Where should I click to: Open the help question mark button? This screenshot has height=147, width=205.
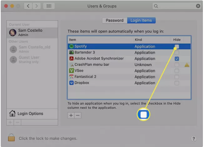tap(194, 139)
